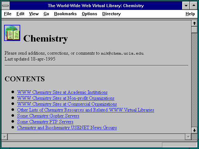Click the email address mik@chem.ucla.edu
Screen dimensions: 199x149
pos(122,53)
